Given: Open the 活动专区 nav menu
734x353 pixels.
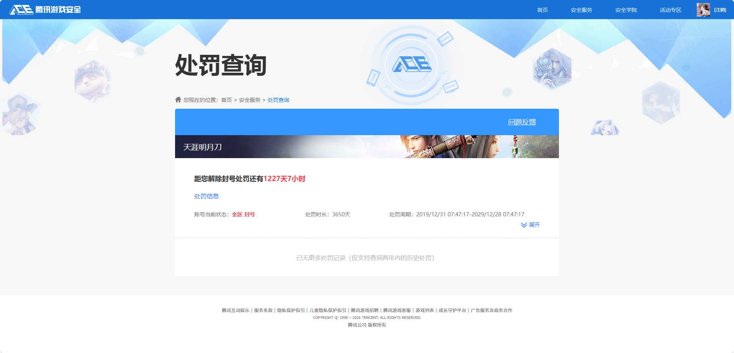Looking at the screenshot, I should pos(670,10).
